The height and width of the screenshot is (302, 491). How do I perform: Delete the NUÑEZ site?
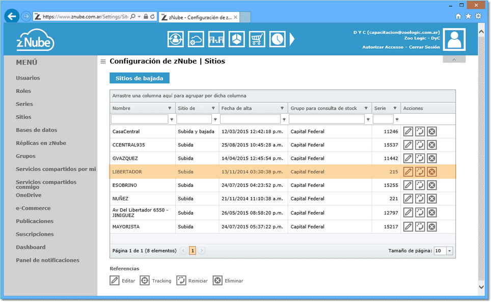point(432,199)
